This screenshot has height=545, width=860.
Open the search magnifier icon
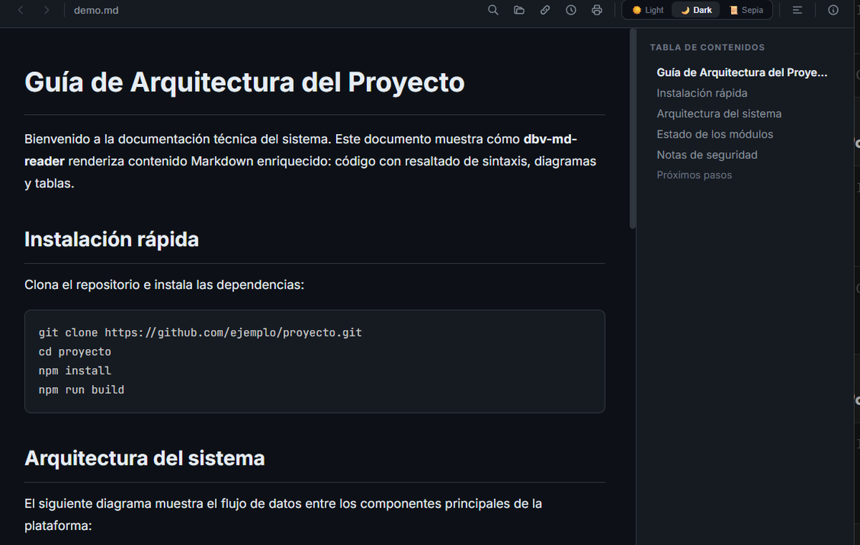(493, 10)
